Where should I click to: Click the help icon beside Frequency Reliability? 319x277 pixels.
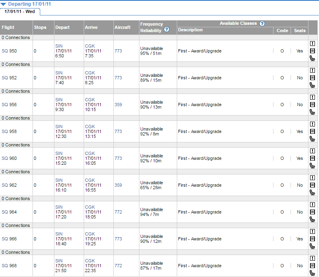(167, 30)
